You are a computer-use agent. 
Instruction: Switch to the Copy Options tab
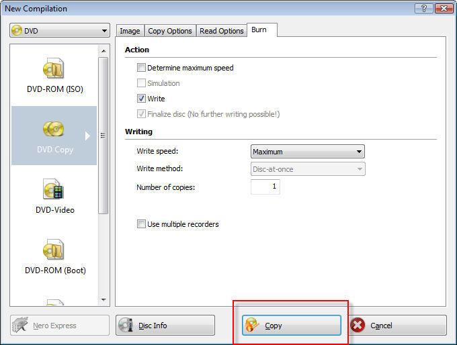click(170, 31)
